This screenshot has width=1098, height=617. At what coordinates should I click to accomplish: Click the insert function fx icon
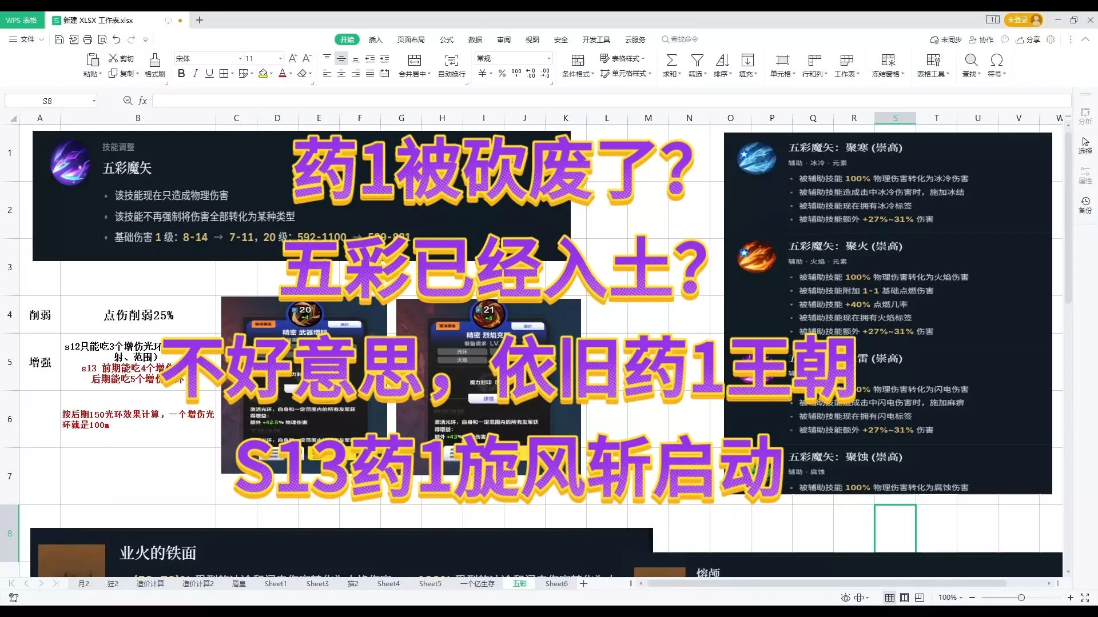pos(143,101)
